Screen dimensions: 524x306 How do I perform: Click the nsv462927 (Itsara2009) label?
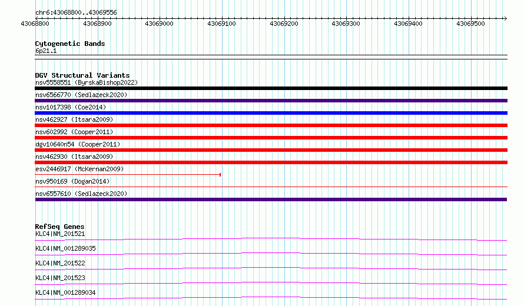[x=74, y=119]
